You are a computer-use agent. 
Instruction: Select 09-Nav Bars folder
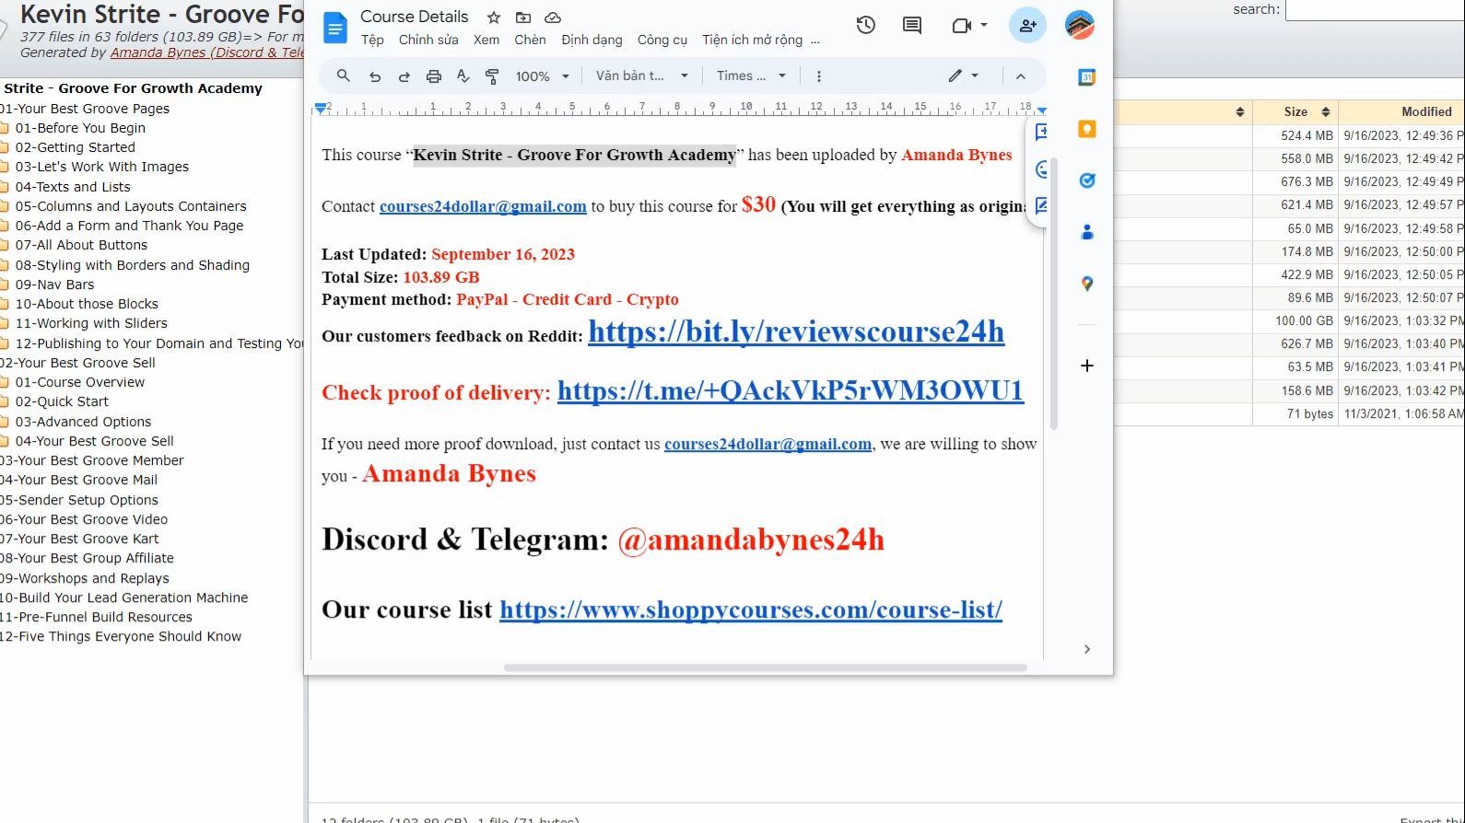point(54,284)
